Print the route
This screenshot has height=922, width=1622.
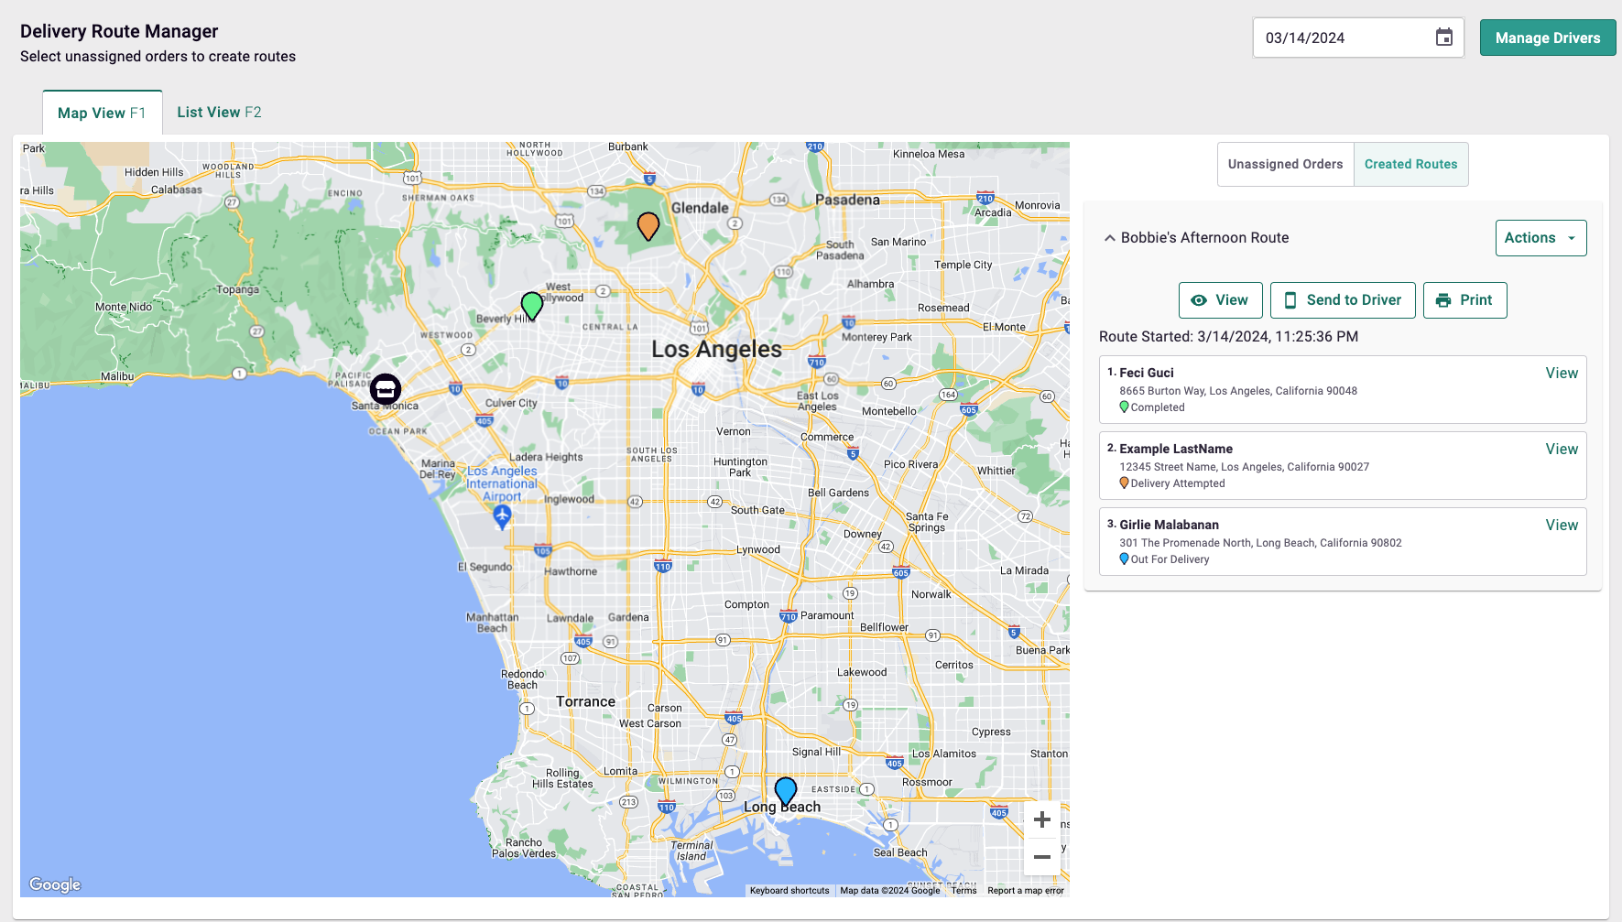coord(1464,300)
